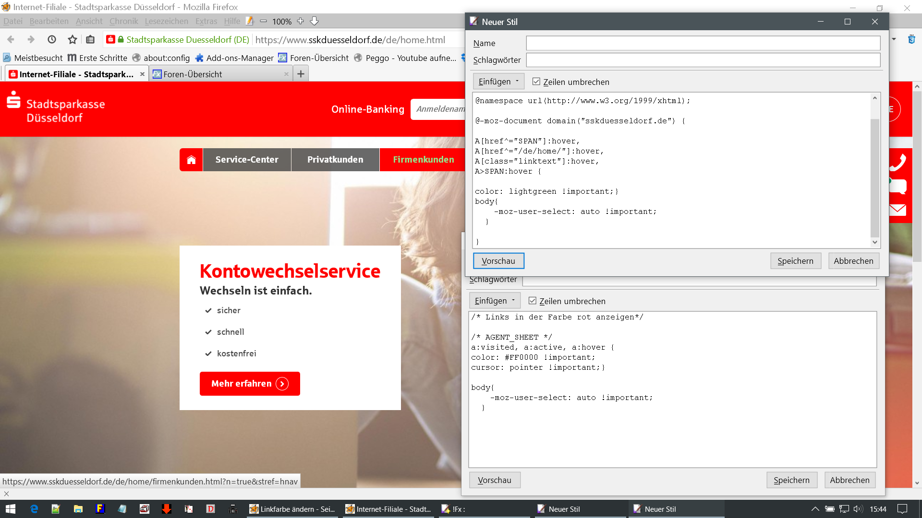Image resolution: width=922 pixels, height=518 pixels.
Task: Show hidden system tray icons chevron
Action: tap(815, 509)
